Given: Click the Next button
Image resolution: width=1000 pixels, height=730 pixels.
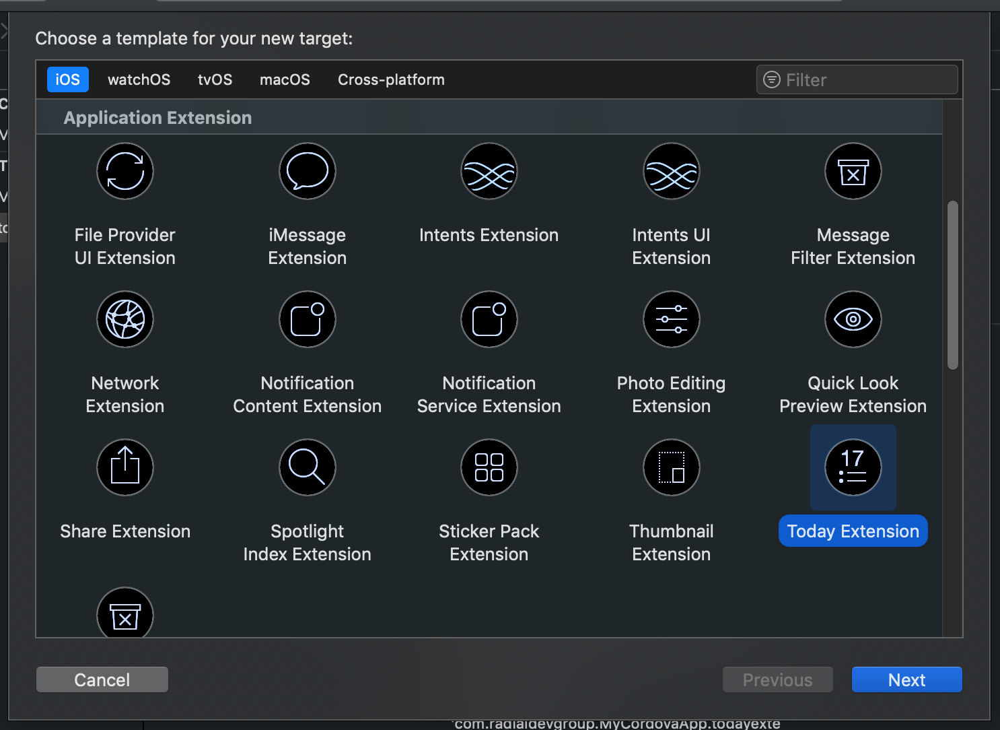Looking at the screenshot, I should click(x=906, y=679).
